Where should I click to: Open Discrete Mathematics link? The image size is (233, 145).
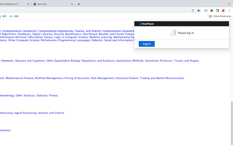click(68, 34)
